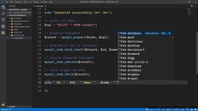Click errors and warnings status bar indicator
This screenshot has height=111, width=198.
click(x=5, y=109)
